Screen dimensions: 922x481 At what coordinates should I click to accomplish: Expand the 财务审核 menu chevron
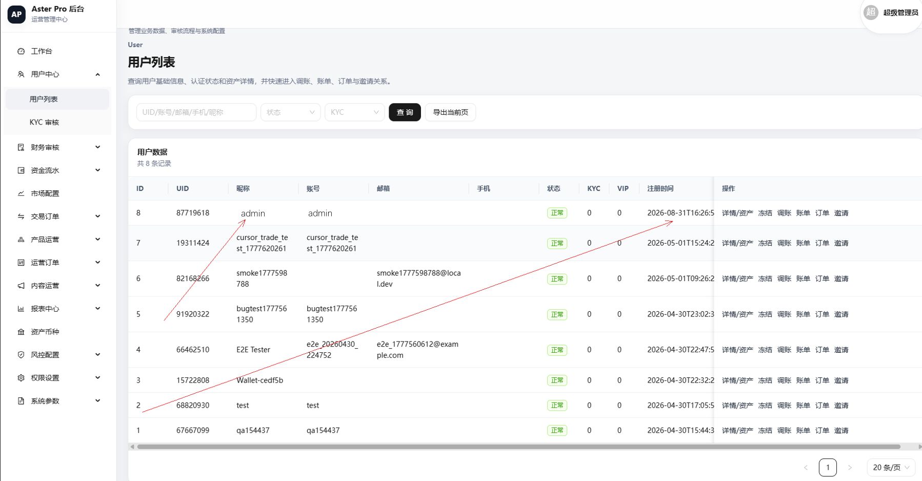point(97,147)
